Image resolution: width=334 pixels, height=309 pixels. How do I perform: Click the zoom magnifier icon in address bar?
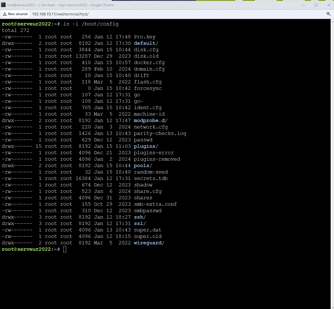(328, 14)
